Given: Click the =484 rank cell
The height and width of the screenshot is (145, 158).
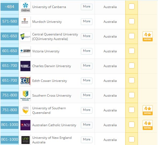Looking at the screenshot, I should click(x=10, y=7).
